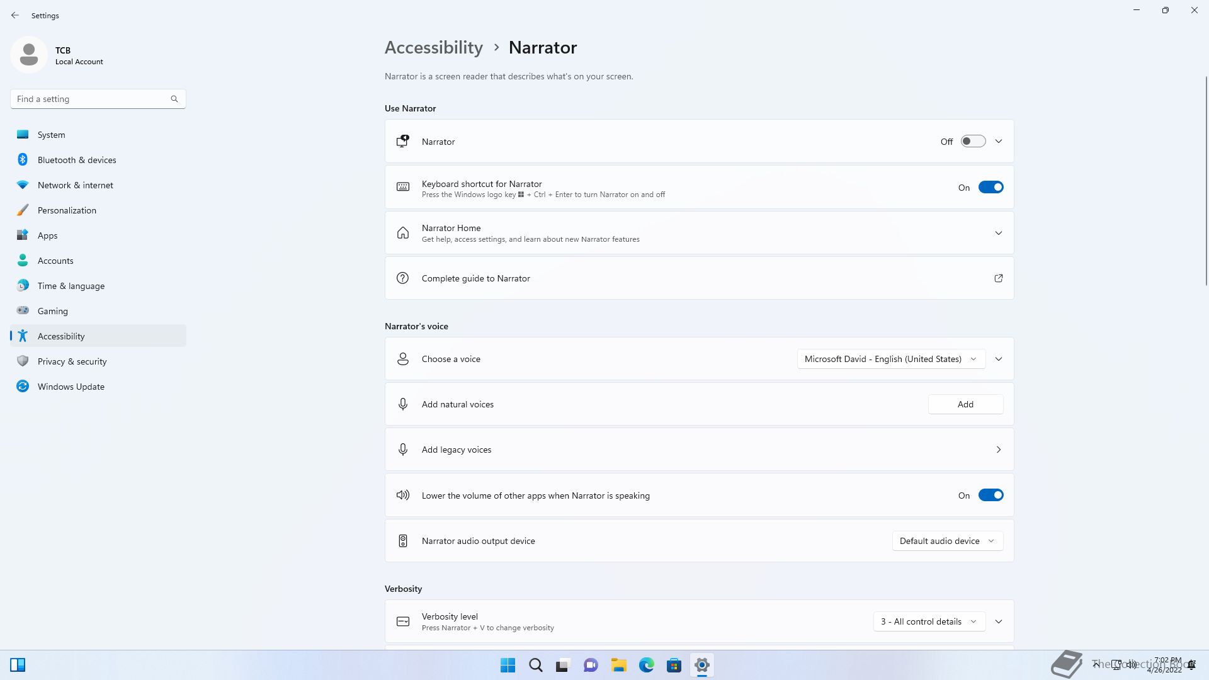Open the Widgets button in taskbar
This screenshot has width=1209, height=680.
(18, 665)
